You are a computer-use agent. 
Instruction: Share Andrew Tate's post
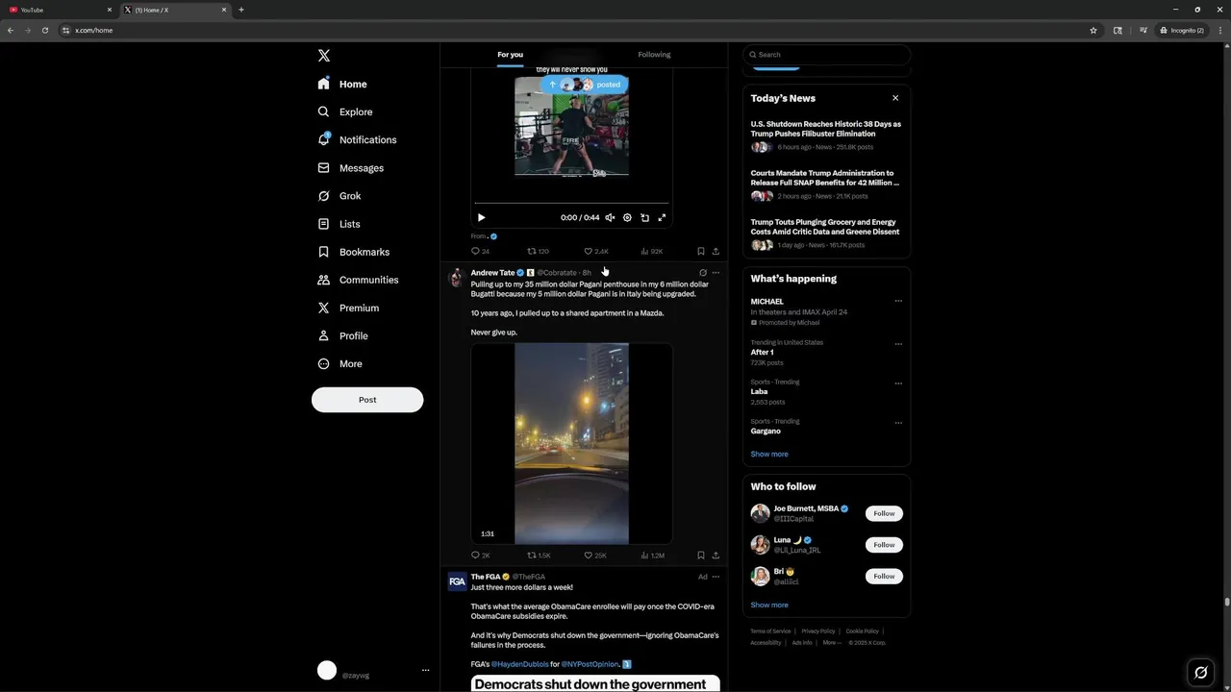(716, 556)
